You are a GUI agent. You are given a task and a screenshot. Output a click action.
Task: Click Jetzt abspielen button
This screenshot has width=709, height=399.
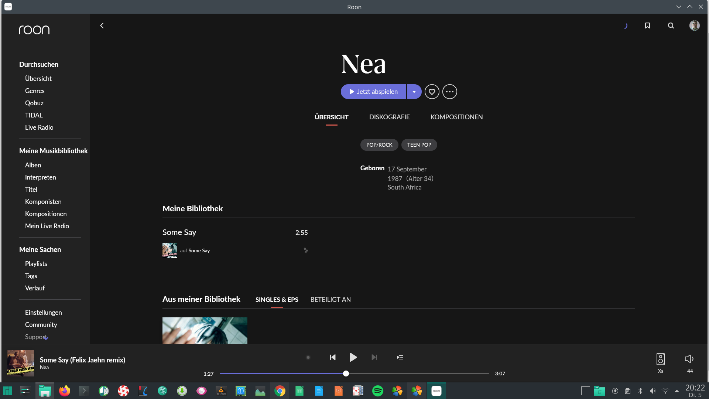point(373,92)
